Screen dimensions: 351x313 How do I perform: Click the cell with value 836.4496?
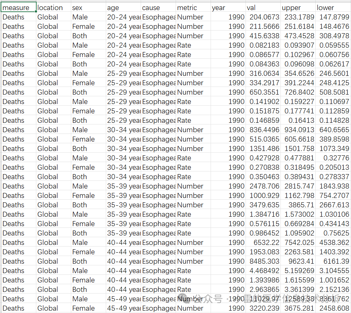coord(263,130)
